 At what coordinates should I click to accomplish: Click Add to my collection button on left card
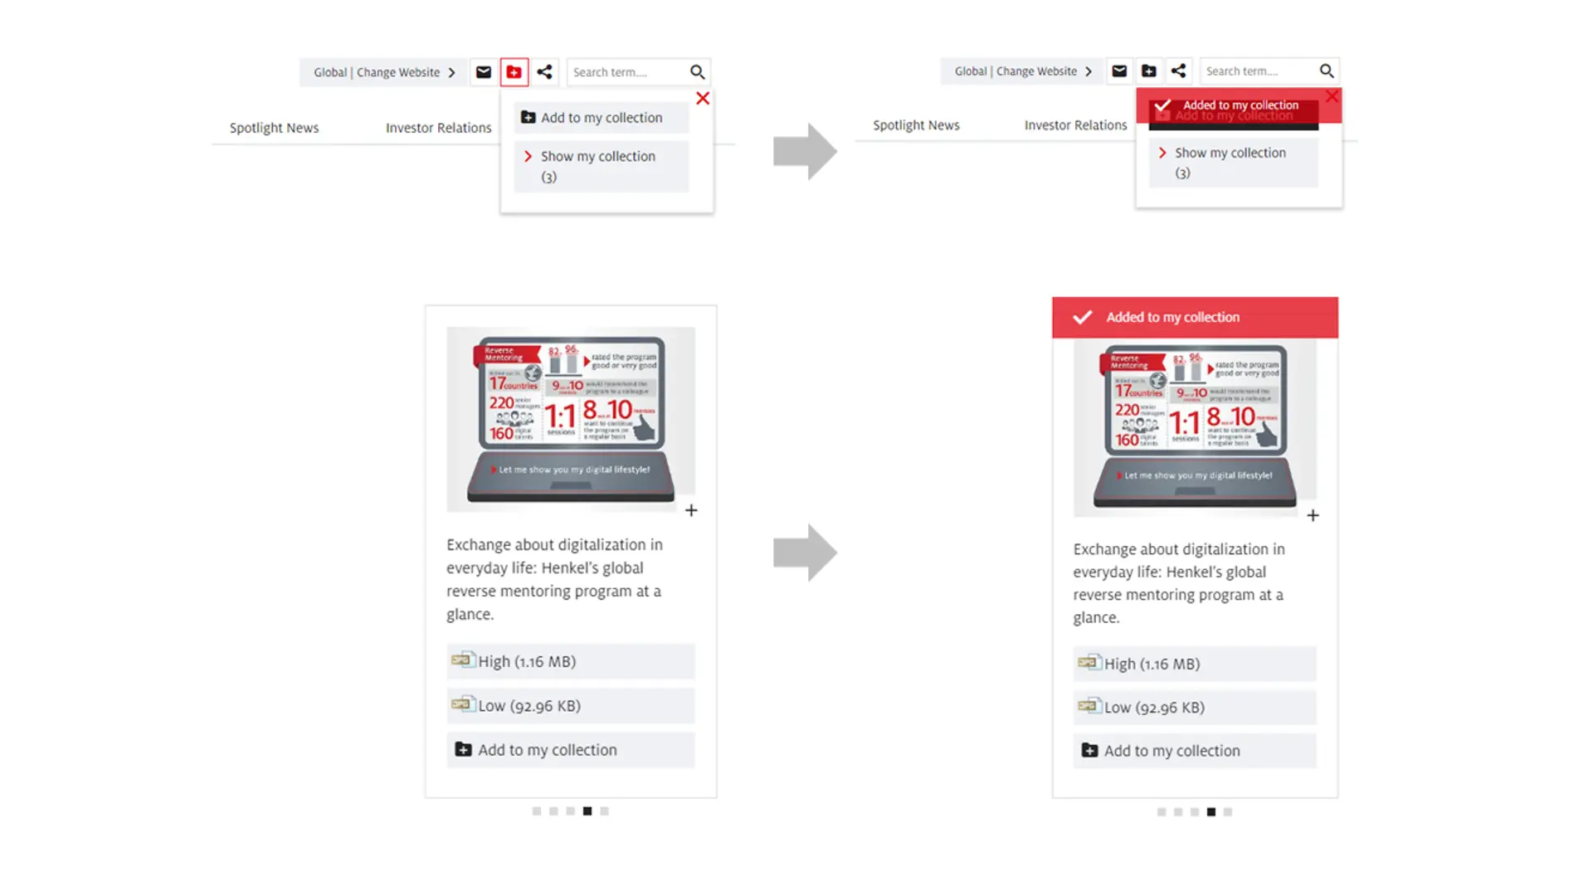571,749
